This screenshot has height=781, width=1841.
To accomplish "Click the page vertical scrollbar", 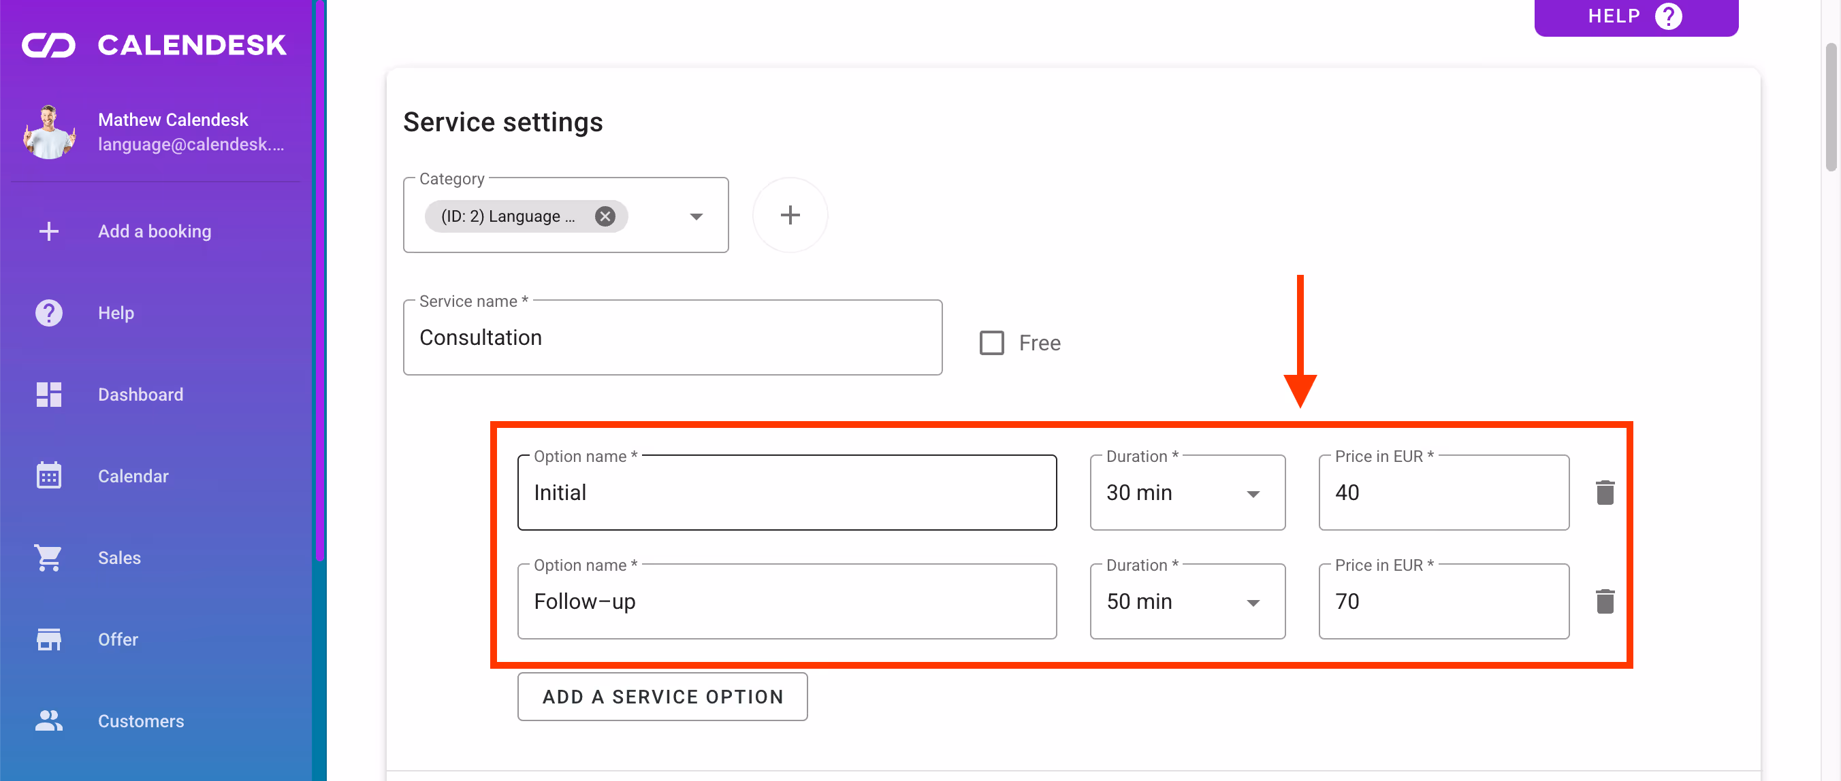I will pyautogui.click(x=1830, y=107).
